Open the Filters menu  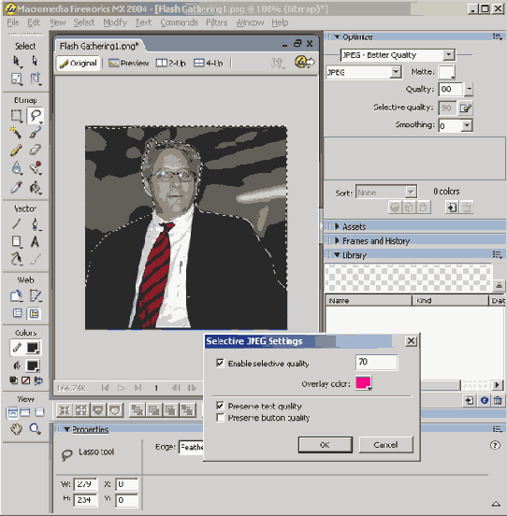pyautogui.click(x=216, y=22)
